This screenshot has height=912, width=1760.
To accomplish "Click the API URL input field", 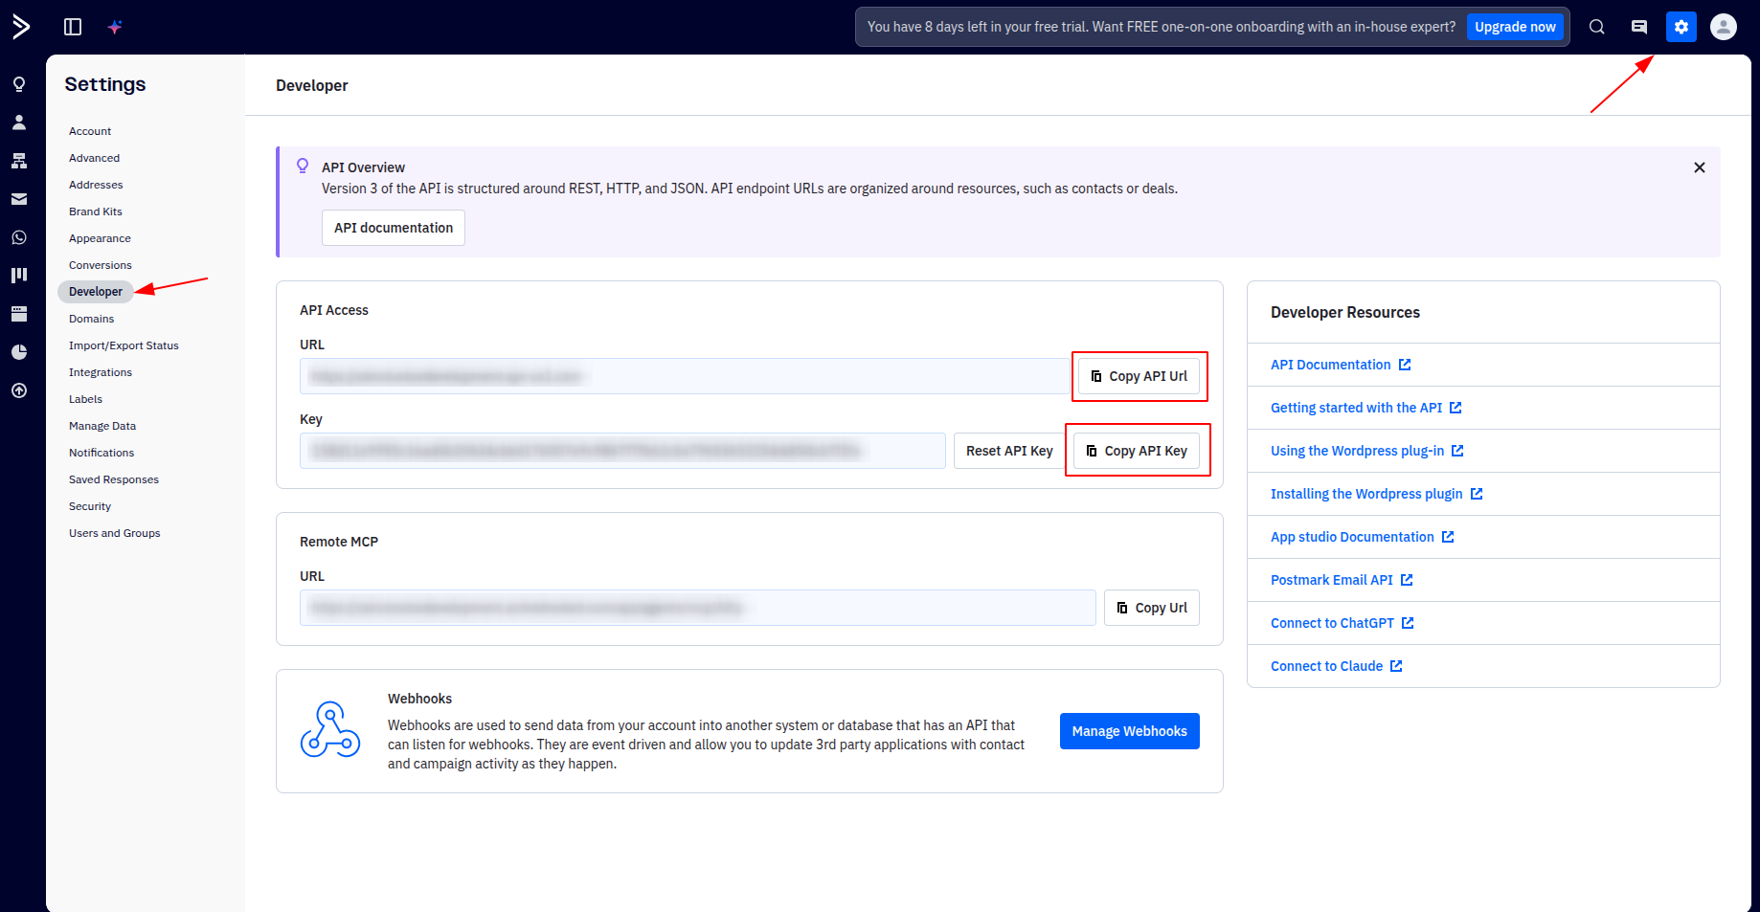I will point(685,376).
